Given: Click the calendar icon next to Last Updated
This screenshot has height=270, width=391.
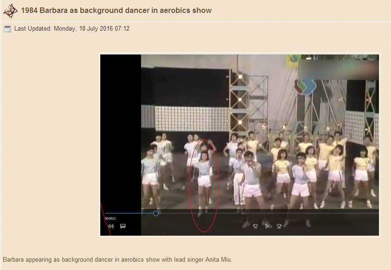Looking at the screenshot, I should pyautogui.click(x=7, y=29).
